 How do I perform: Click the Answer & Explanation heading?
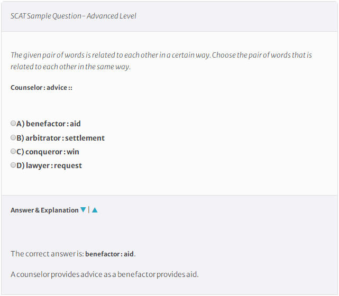44,210
